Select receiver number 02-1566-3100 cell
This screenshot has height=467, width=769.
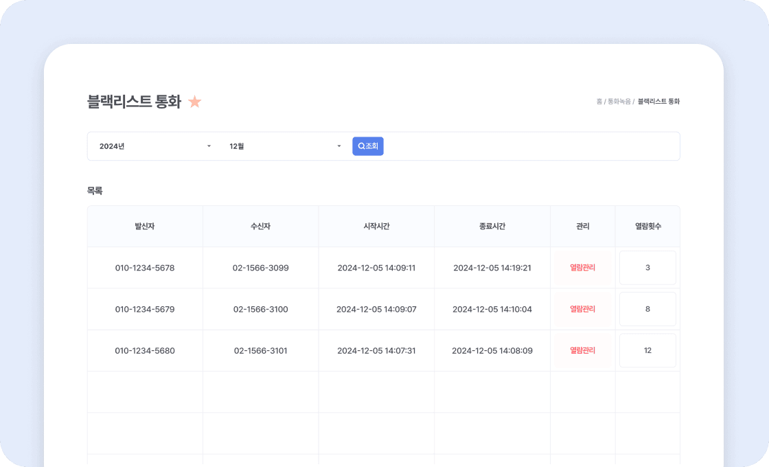click(260, 309)
